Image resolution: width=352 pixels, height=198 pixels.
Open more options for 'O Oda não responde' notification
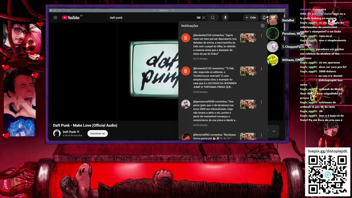(261, 69)
